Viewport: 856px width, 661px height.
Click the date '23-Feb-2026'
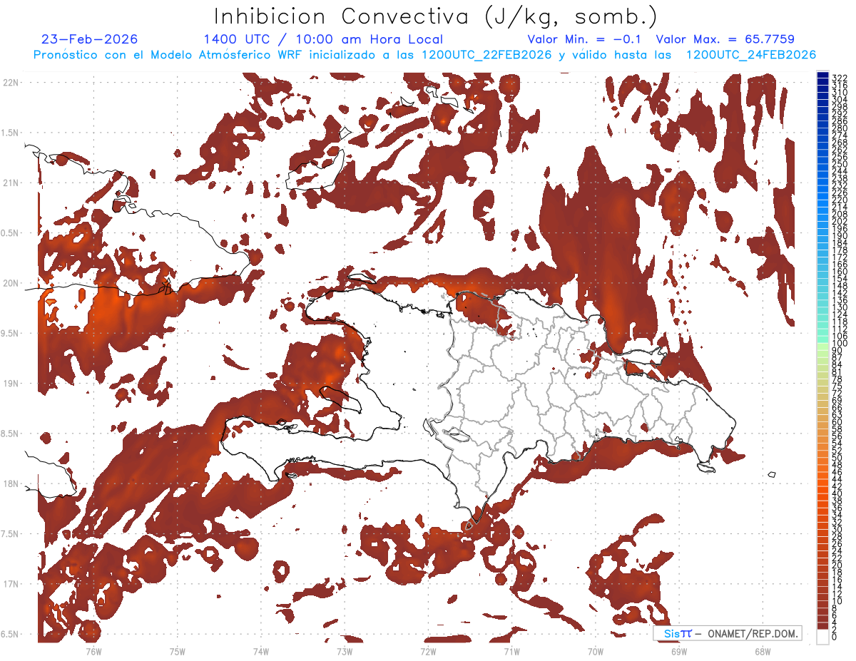pos(90,40)
